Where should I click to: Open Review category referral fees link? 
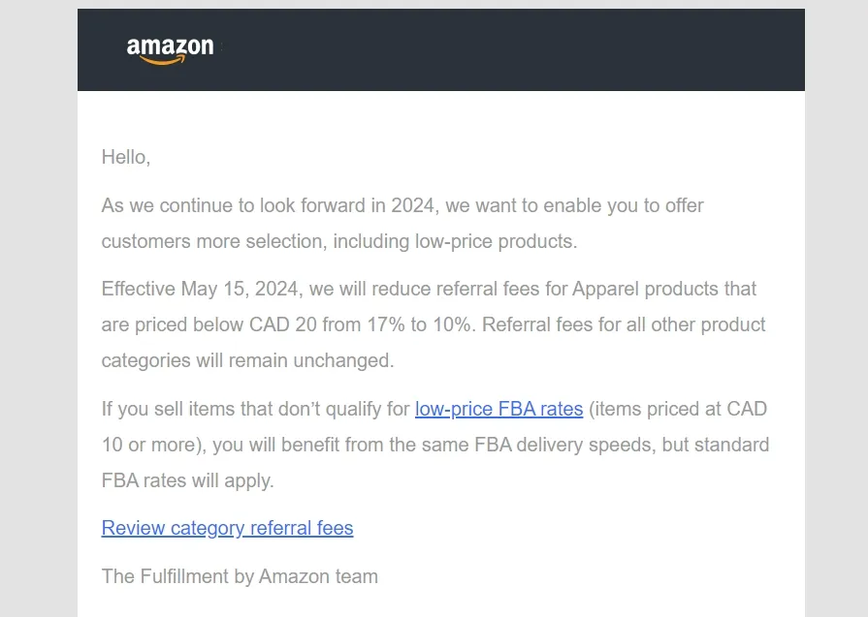pyautogui.click(x=227, y=528)
